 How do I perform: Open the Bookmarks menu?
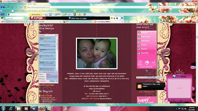point(23,4)
